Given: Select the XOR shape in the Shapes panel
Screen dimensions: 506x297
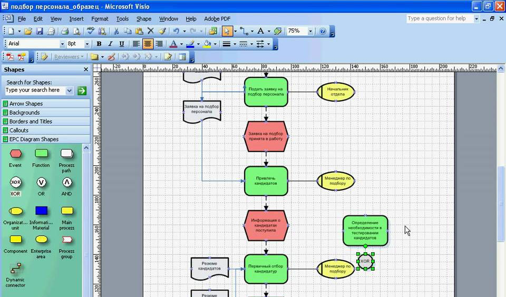Looking at the screenshot, I should 15,182.
